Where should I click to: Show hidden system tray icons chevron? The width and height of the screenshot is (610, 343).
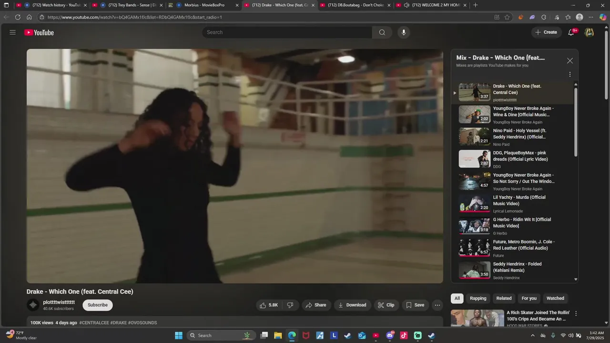click(x=532, y=335)
